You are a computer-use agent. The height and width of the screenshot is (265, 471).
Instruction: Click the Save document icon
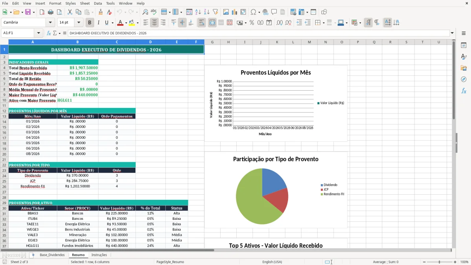28,12
